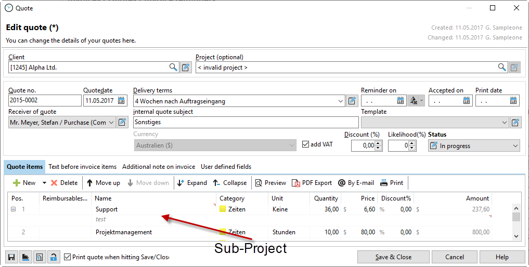Expand the Receiver of quote dropdown
Viewport: 529px width, 267px height.
pos(111,123)
